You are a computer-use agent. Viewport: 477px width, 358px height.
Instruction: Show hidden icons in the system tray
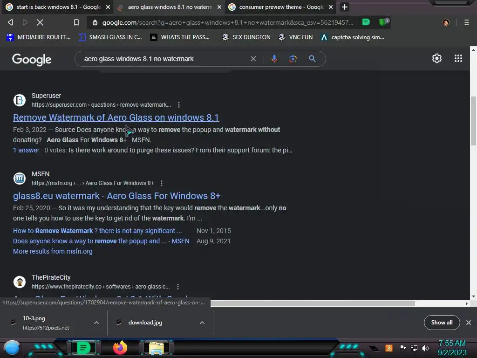374,348
